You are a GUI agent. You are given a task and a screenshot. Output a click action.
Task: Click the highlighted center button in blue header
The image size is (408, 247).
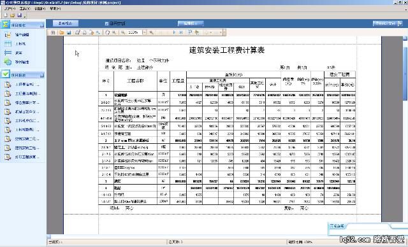[x=191, y=24]
